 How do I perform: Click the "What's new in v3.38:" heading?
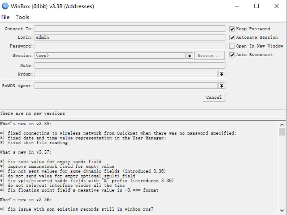pos(26,124)
